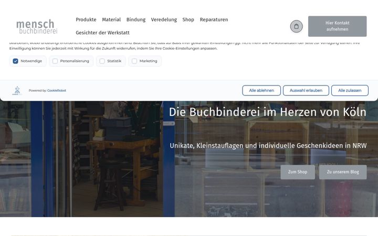Click the Zu unserem Blog button
The image size is (378, 236).
[x=343, y=172]
